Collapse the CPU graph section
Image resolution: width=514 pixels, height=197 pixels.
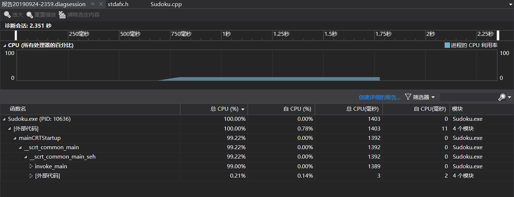4,45
